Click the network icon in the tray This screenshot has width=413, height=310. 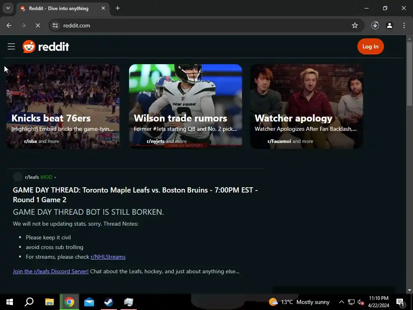(x=351, y=302)
